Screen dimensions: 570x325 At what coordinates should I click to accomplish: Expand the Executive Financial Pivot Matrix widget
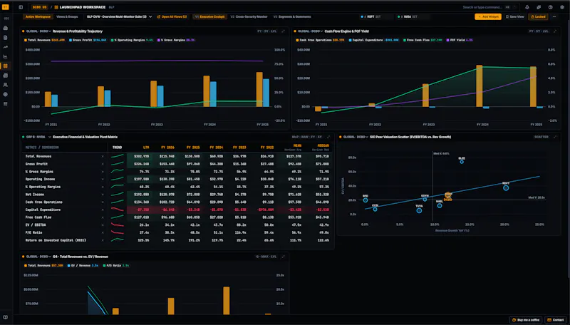point(328,137)
